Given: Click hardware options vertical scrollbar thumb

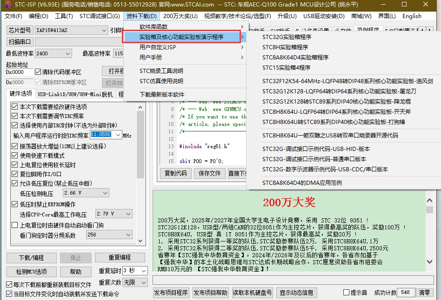Looking at the screenshot, I should tap(140, 145).
